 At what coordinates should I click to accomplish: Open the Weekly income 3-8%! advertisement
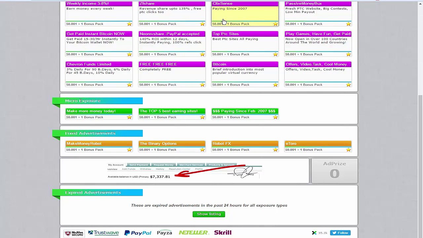point(99,4)
